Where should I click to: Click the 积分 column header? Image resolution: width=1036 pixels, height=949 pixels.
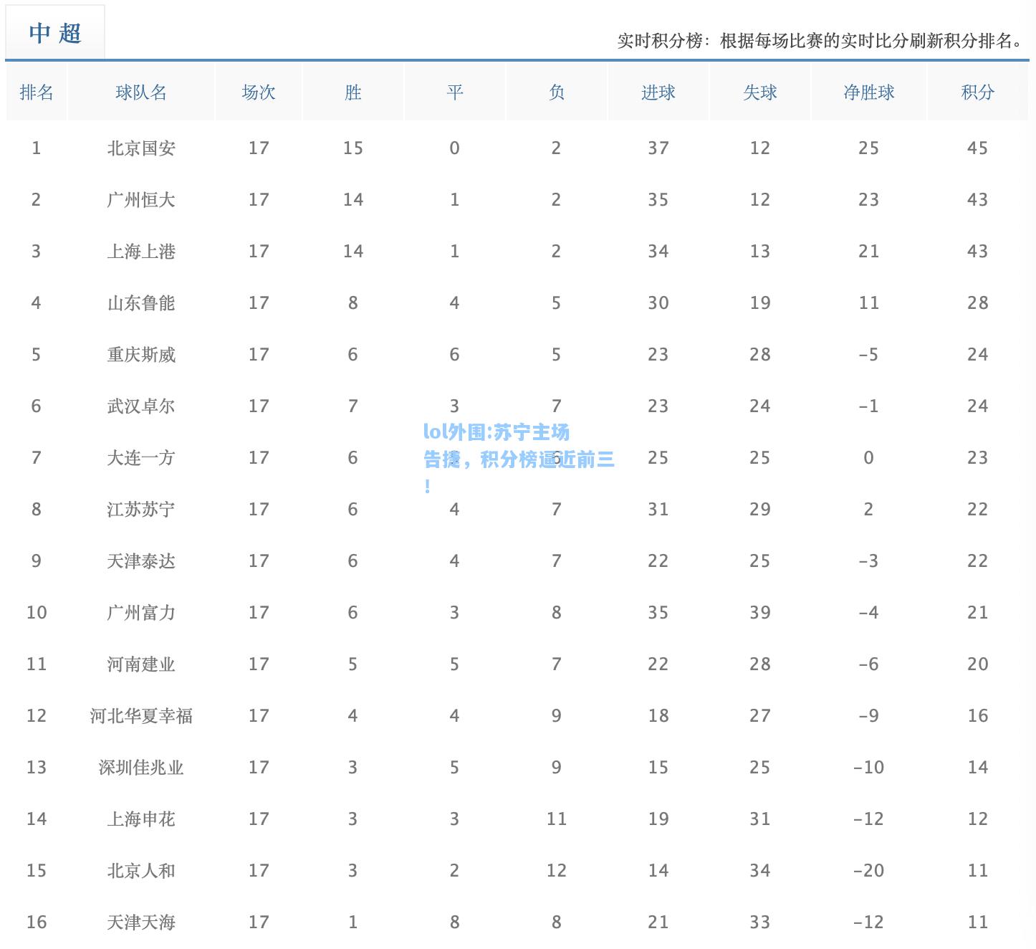(x=978, y=92)
